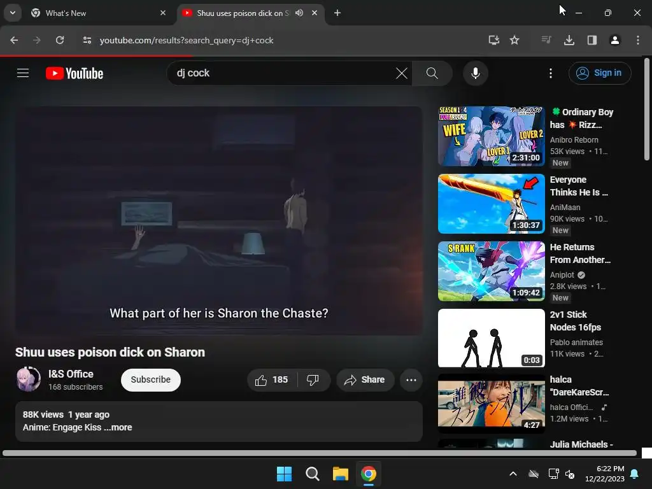
Task: Open Aniplot channel name
Action: pos(562,275)
